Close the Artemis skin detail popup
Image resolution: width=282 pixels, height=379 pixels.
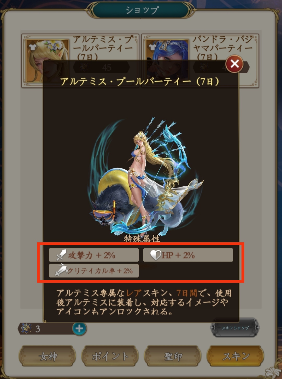tap(234, 64)
